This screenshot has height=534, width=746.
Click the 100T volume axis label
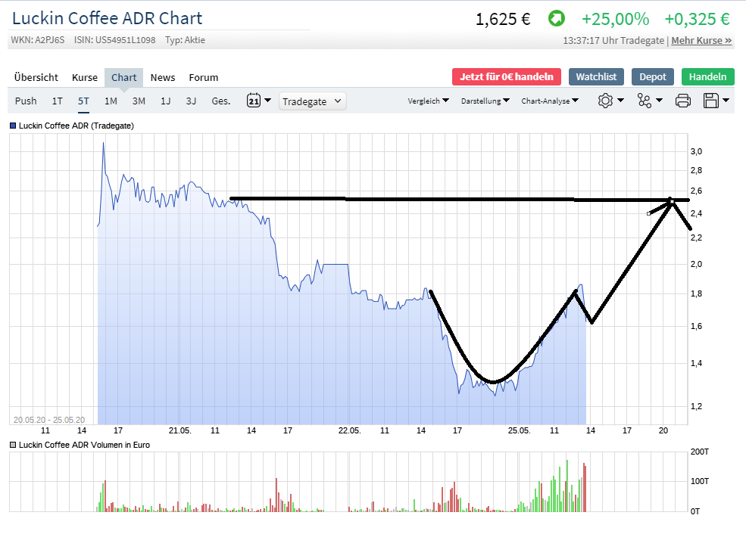coord(699,481)
